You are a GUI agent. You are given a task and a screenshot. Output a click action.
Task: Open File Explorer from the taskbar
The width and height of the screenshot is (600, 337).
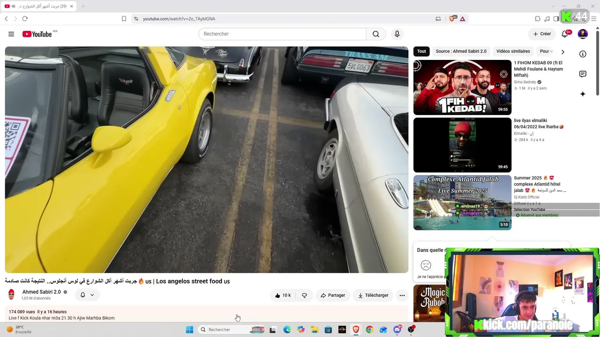point(315,330)
